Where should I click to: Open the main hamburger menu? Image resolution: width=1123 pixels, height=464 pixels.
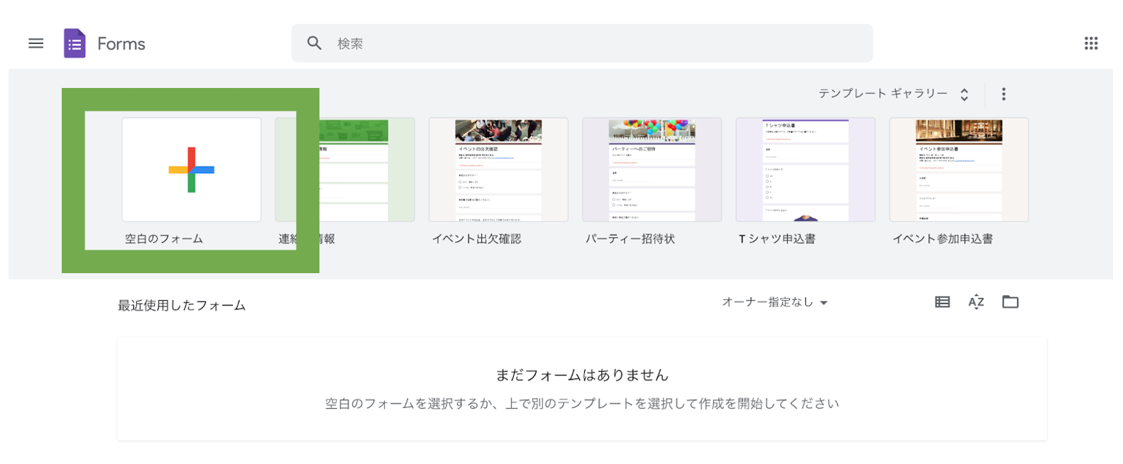(x=35, y=43)
